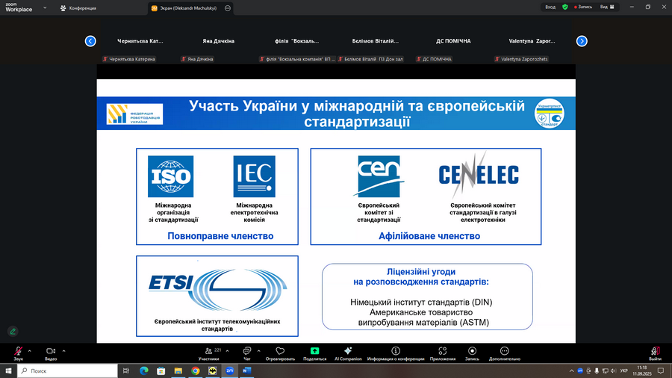Click the ISO logo on the slide
The image size is (672, 378).
(x=170, y=176)
